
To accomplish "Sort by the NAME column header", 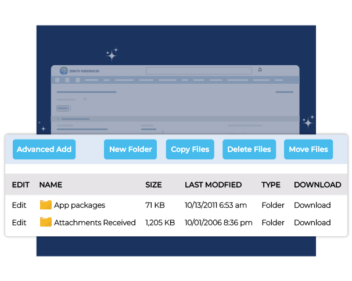I will tap(51, 185).
